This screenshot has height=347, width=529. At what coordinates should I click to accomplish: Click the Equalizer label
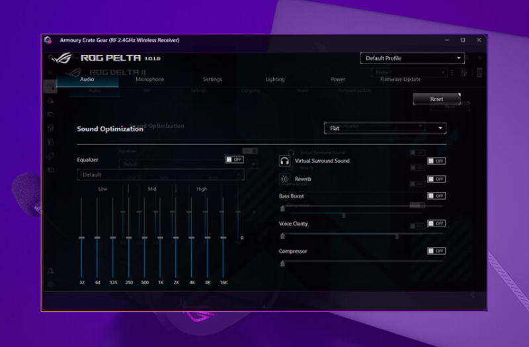(88, 160)
